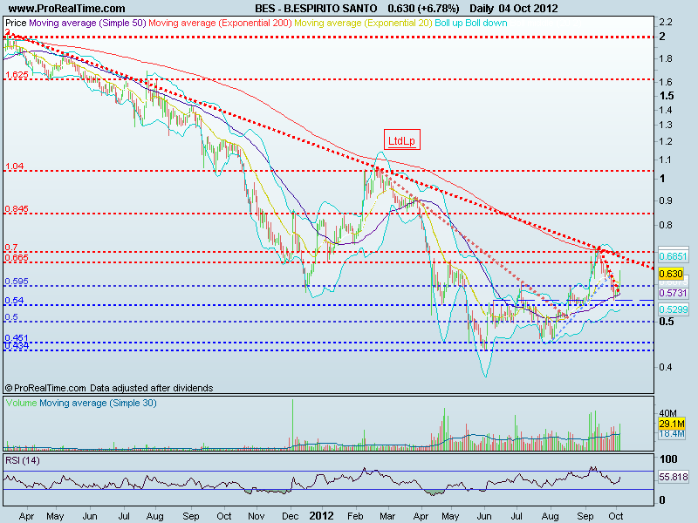Select the 'BES - B.ESPIRITO SANTO' chart title
The height and width of the screenshot is (523, 698).
[316, 9]
